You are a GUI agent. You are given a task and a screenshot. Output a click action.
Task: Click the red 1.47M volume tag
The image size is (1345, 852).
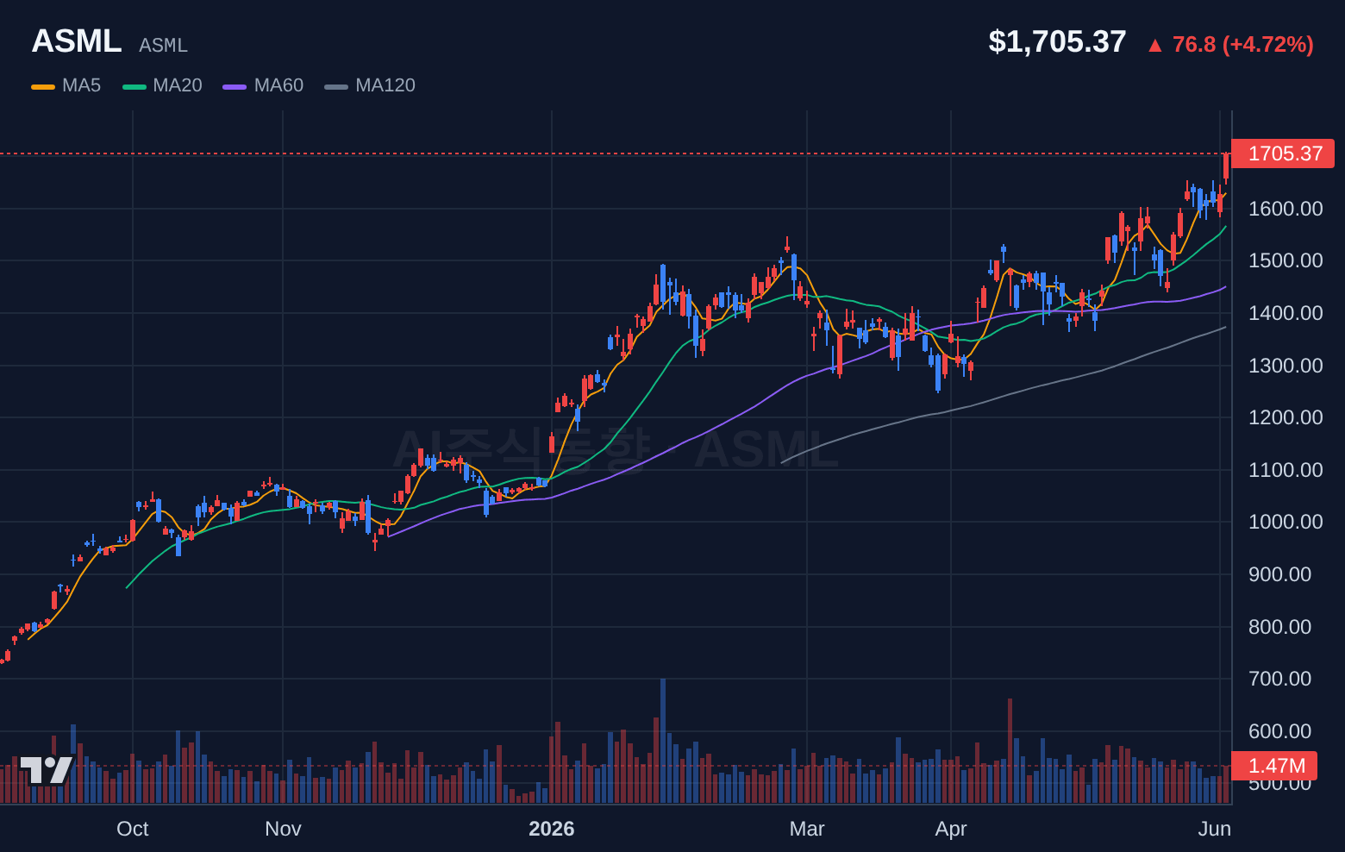coord(1274,766)
